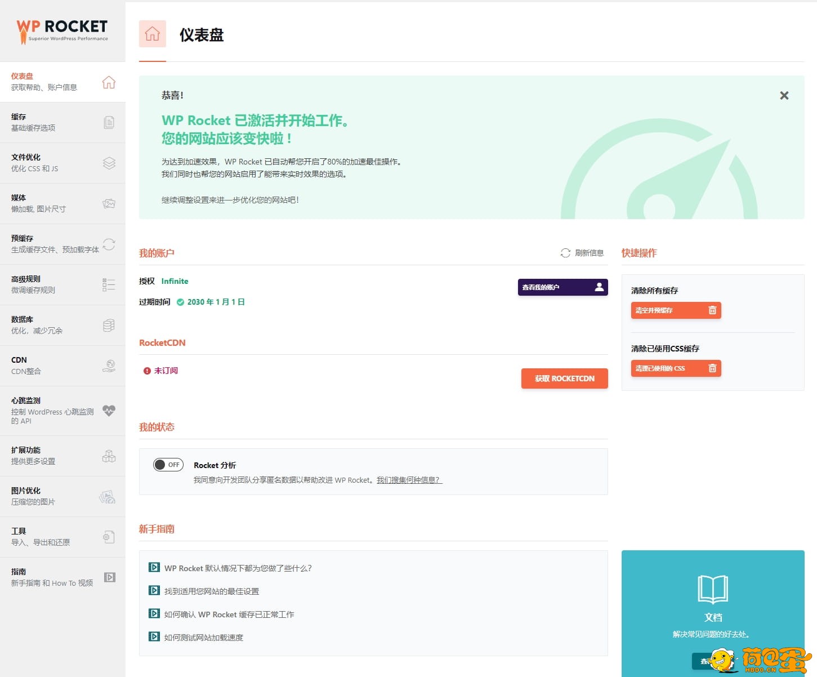This screenshot has width=817, height=677.
Task: Click the 清空并预缓存 button
Action: (676, 310)
